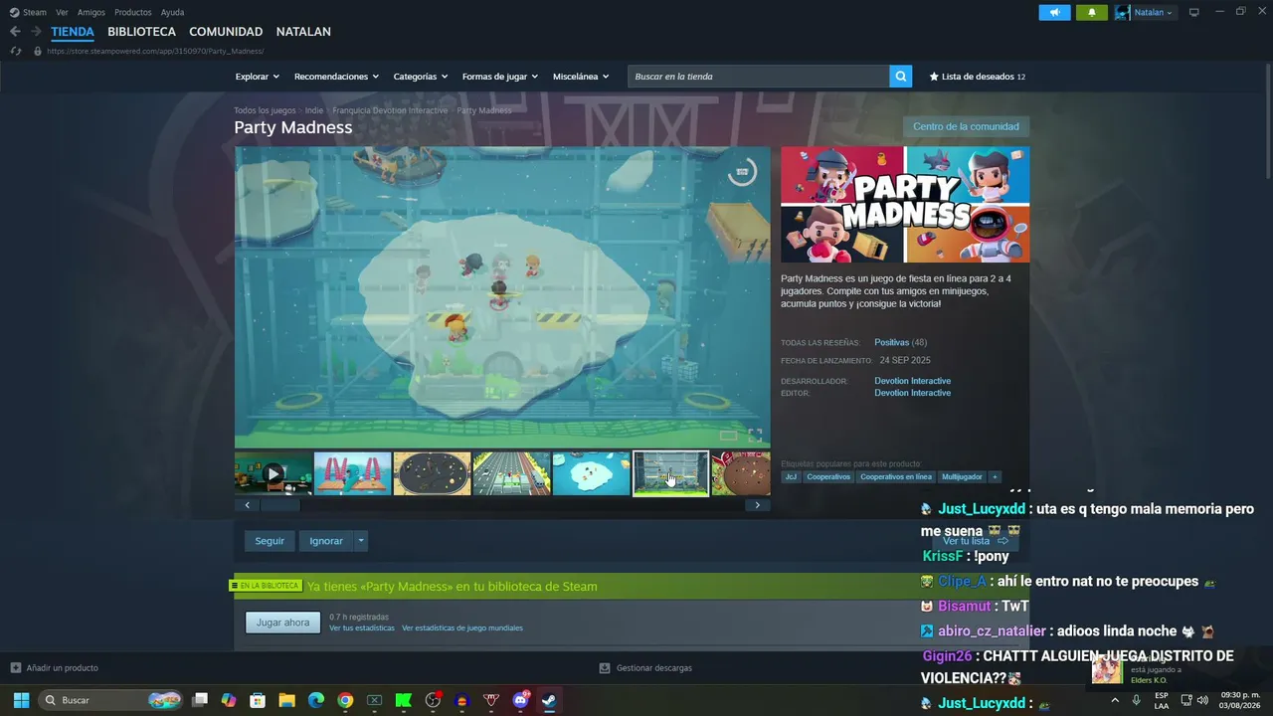Launch Microsoft Copilot from taskbar

(229, 700)
